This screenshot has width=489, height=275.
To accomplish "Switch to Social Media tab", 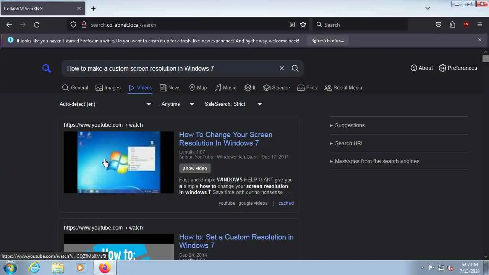I will point(343,87).
